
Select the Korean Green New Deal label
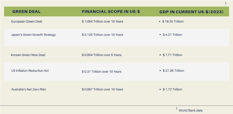coord(28,55)
